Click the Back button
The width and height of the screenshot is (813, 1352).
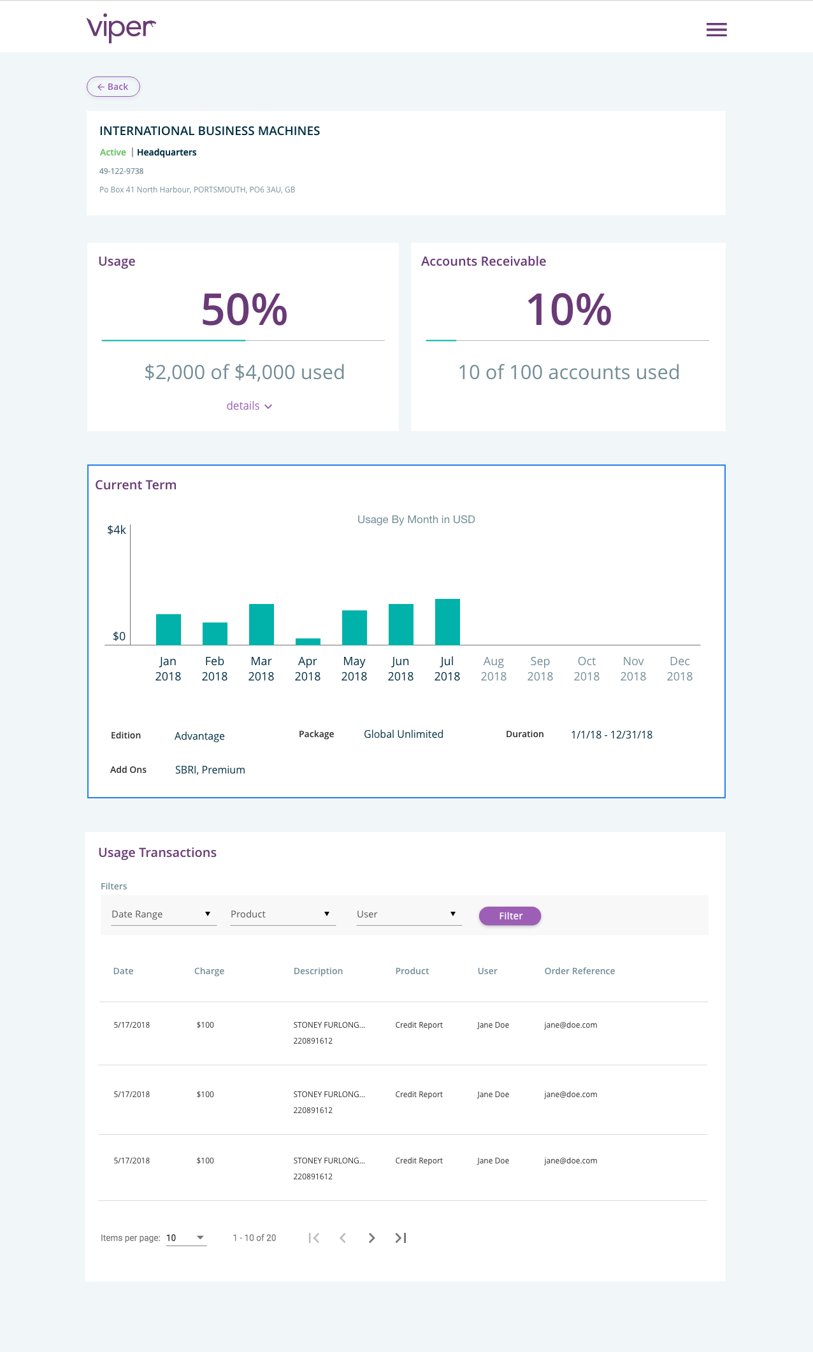click(113, 87)
